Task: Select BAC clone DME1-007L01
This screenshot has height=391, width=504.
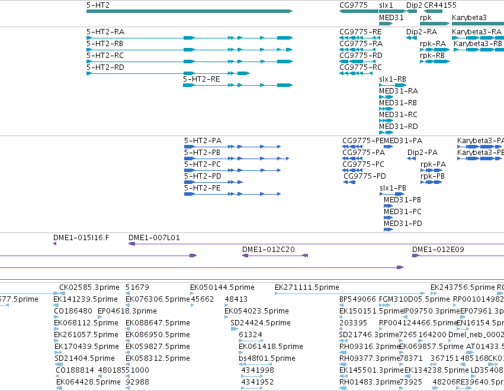Action: click(x=316, y=244)
